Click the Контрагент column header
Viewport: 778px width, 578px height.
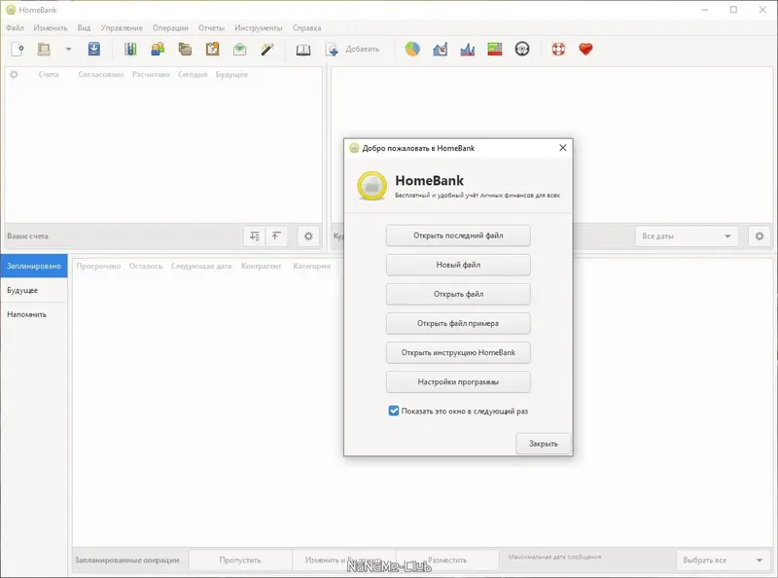point(261,266)
